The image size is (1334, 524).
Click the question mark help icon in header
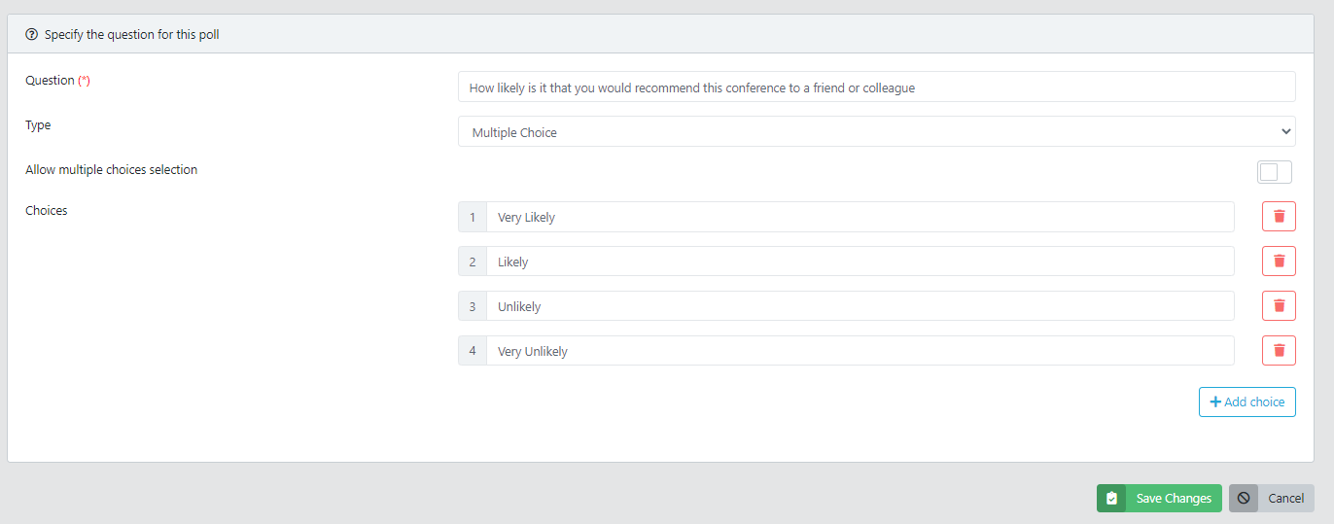(32, 34)
